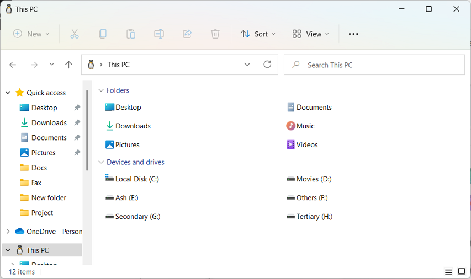The image size is (471, 279).
Task: Open the New dropdown menu
Action: (31, 34)
